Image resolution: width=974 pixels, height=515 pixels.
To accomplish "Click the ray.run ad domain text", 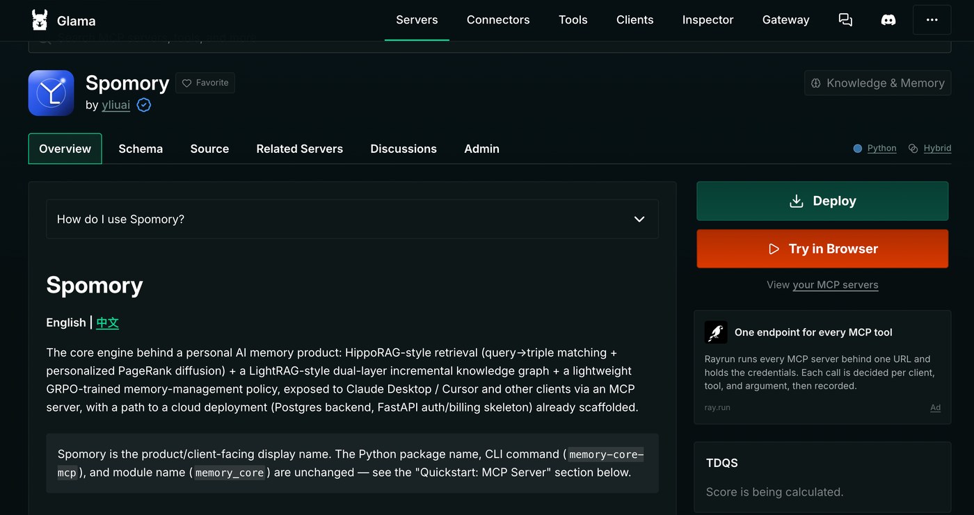I will point(717,407).
